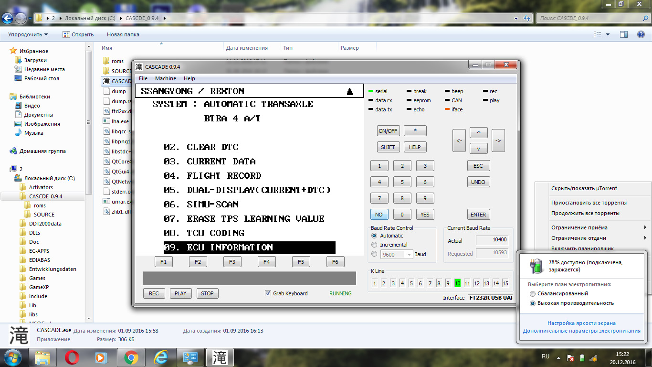Open the 9600 baud dropdown
Image resolution: width=652 pixels, height=367 pixels.
tap(409, 255)
